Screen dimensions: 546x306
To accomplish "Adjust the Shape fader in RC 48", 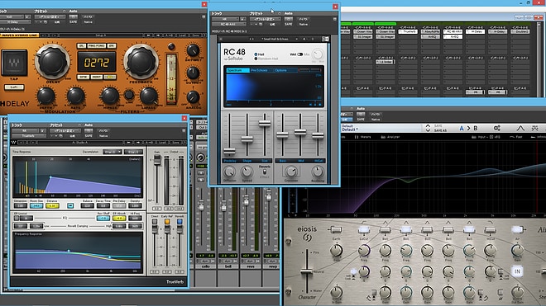I will pyautogui.click(x=247, y=139).
